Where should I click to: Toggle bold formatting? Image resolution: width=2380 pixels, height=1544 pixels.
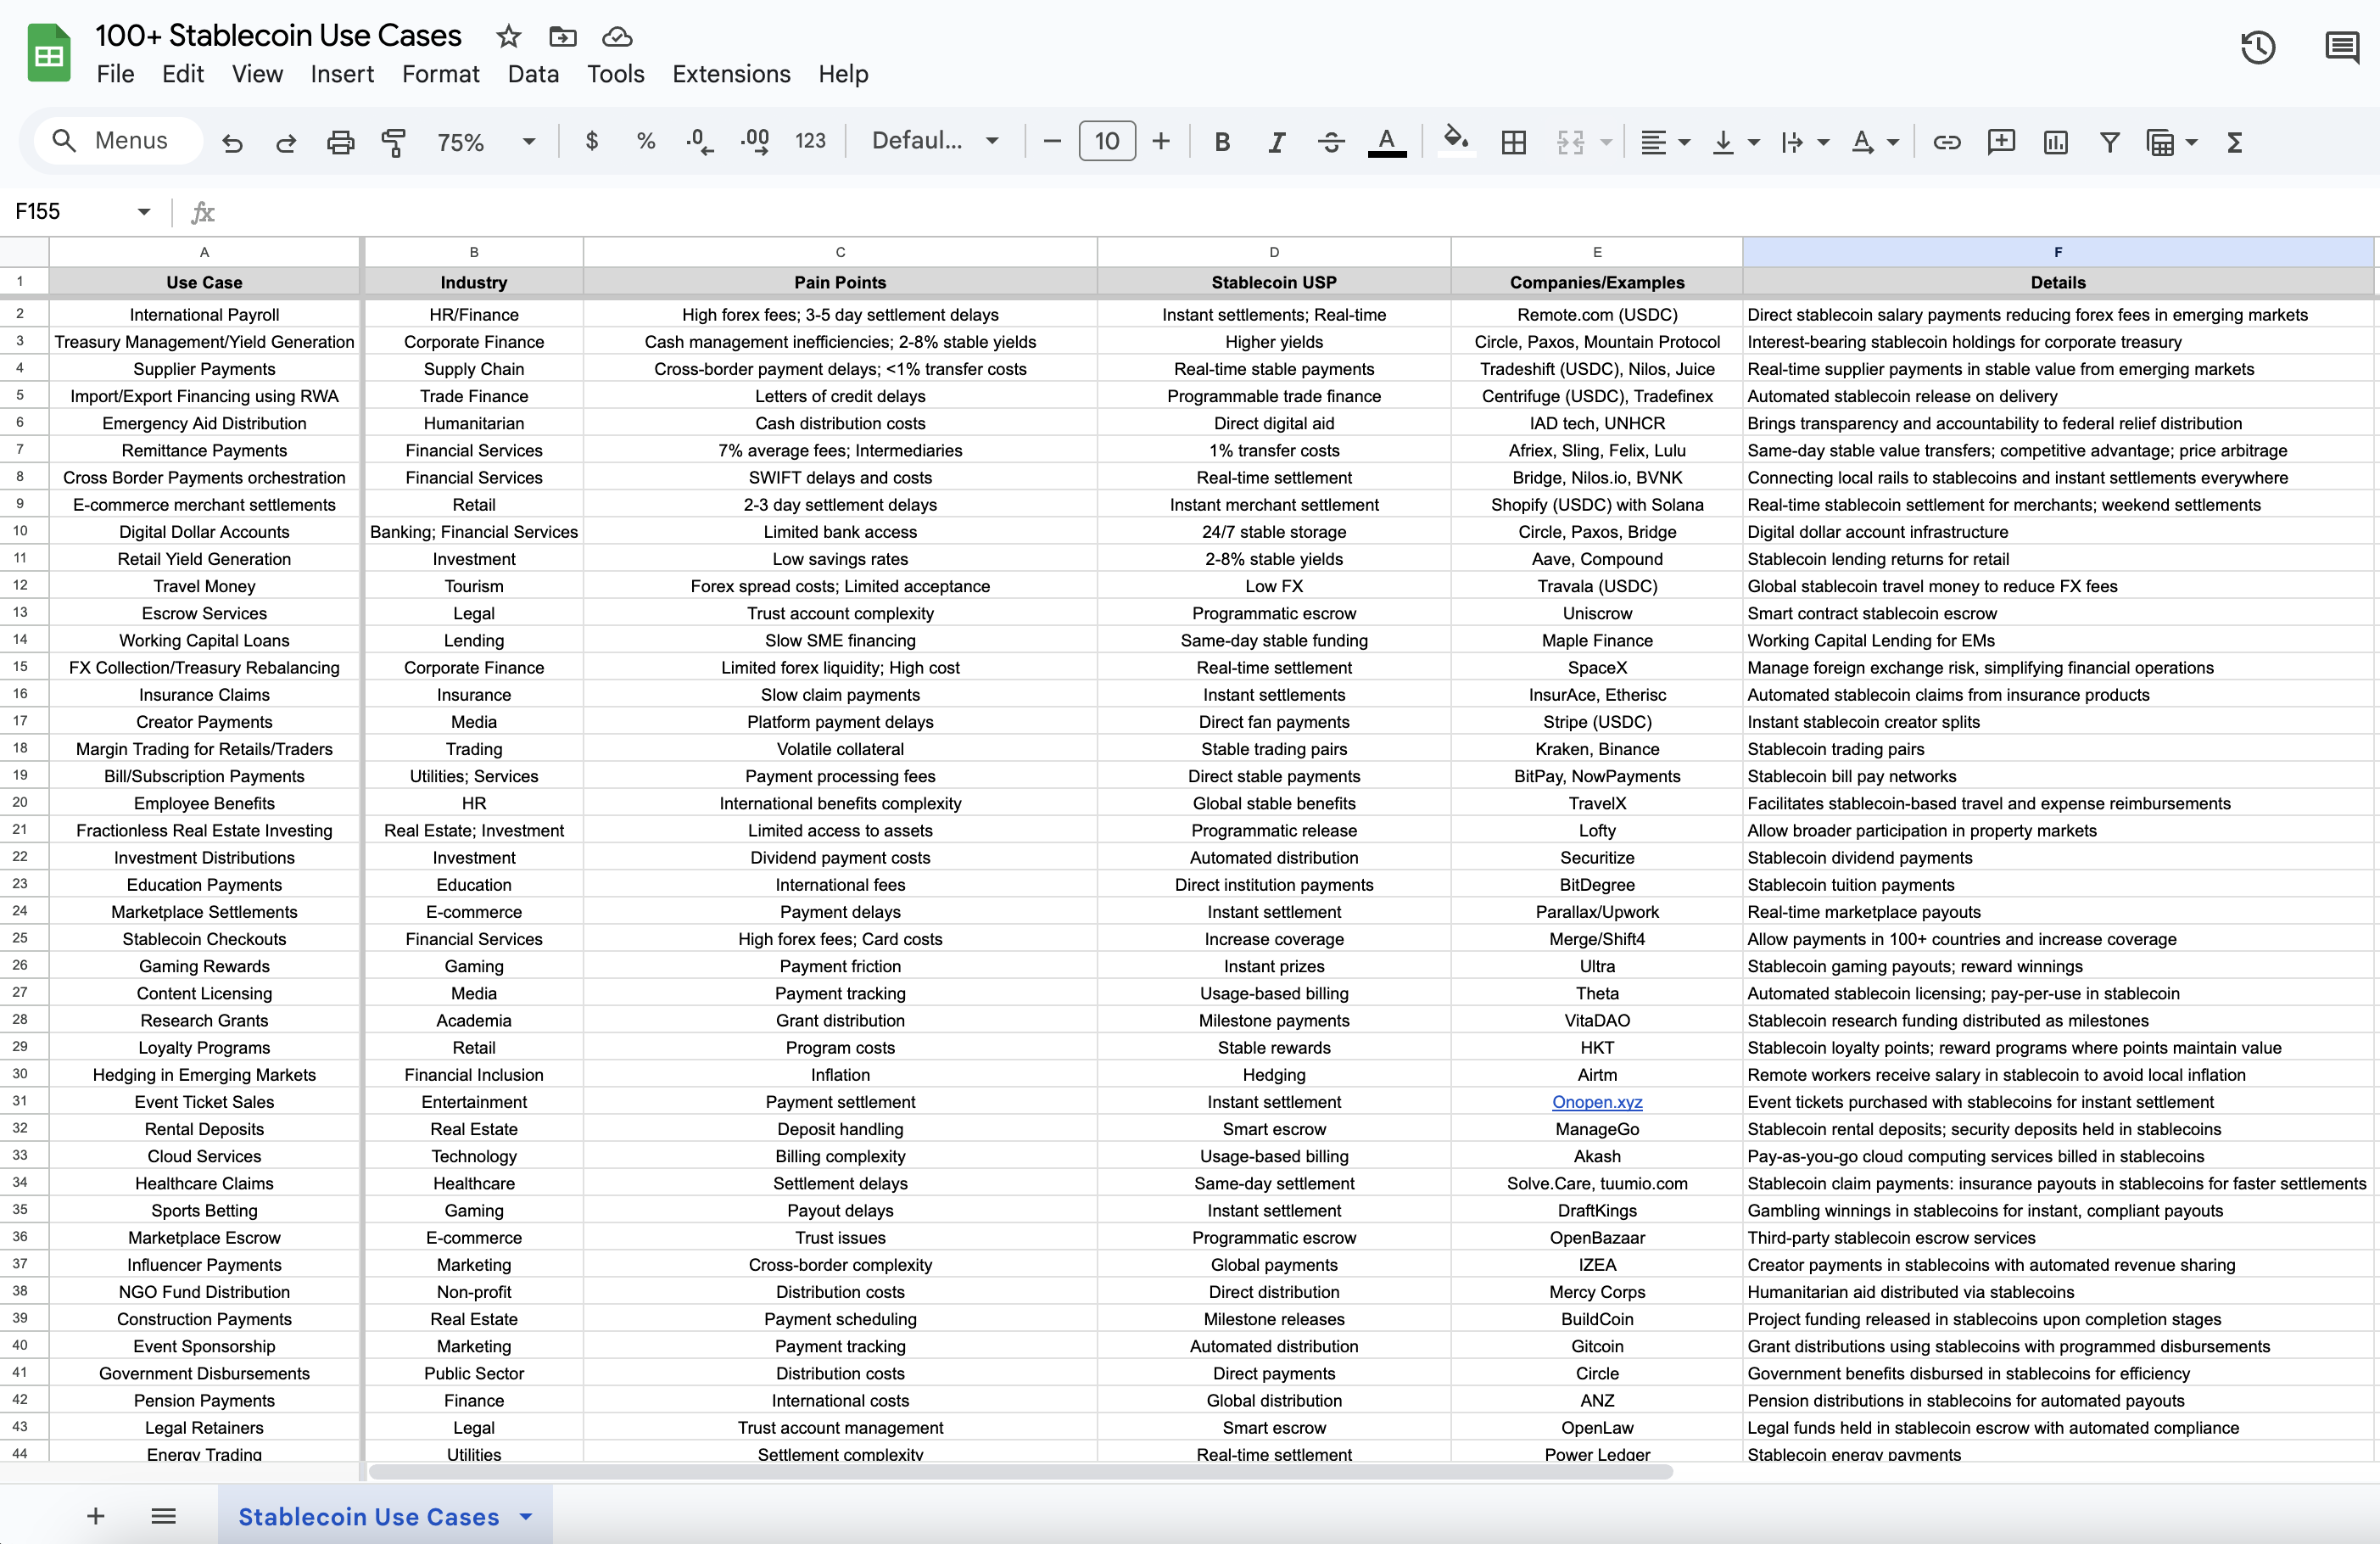tap(1221, 142)
